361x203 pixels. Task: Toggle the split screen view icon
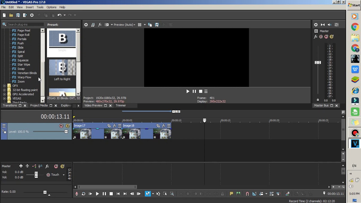[x=107, y=25]
